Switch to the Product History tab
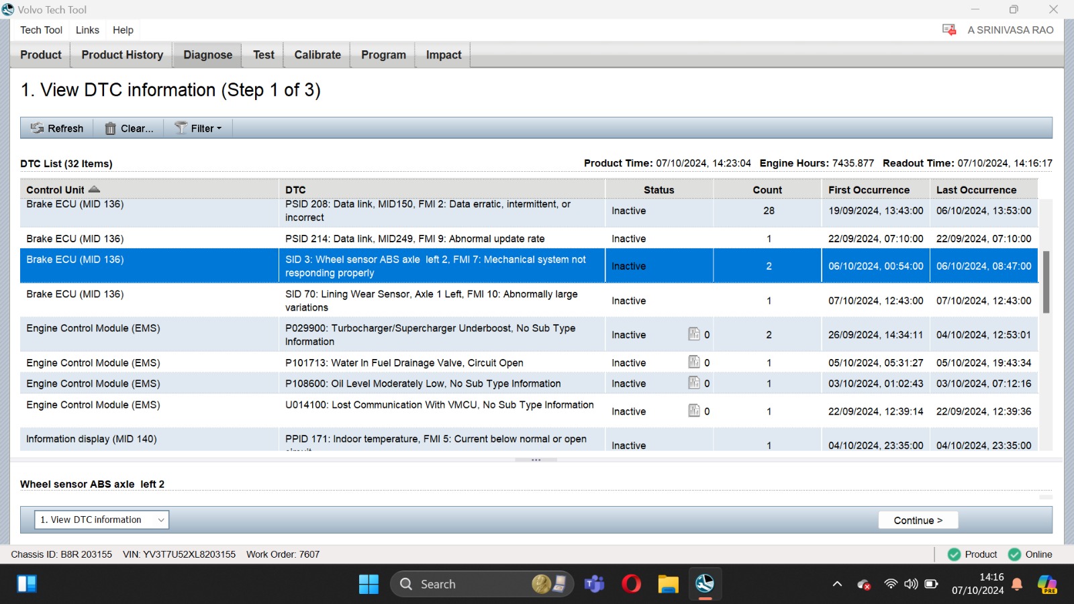 [122, 55]
